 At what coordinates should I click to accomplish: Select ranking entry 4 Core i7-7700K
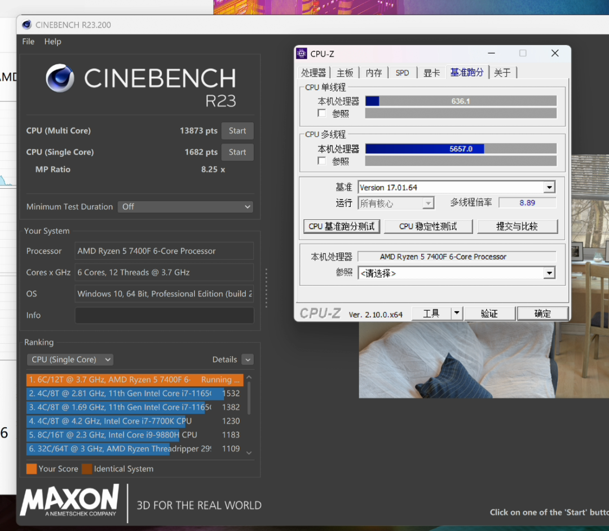click(135, 421)
